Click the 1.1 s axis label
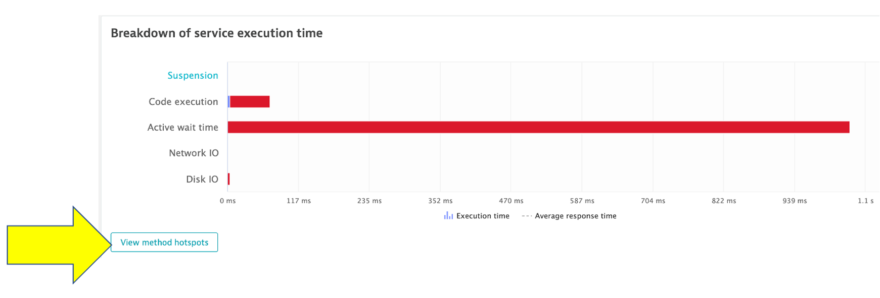Screen dimensions: 880x298 865,201
